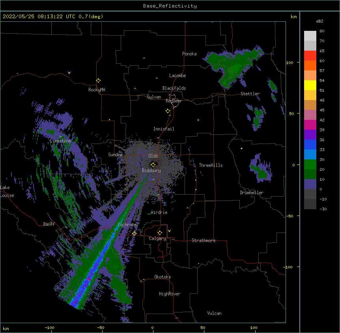The image size is (340, 333).
Task: Click the red 65 dBZ color swatch
Action: 310,56
